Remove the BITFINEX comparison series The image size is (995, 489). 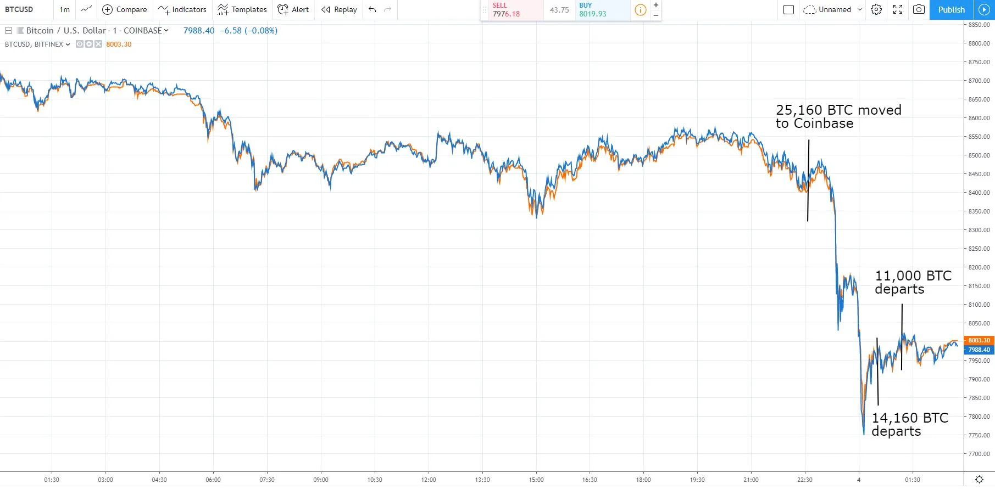(98, 44)
